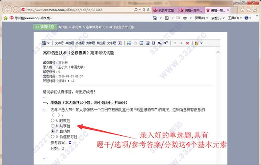Delete item with the red X icon
The image size is (261, 165).
tap(188, 43)
